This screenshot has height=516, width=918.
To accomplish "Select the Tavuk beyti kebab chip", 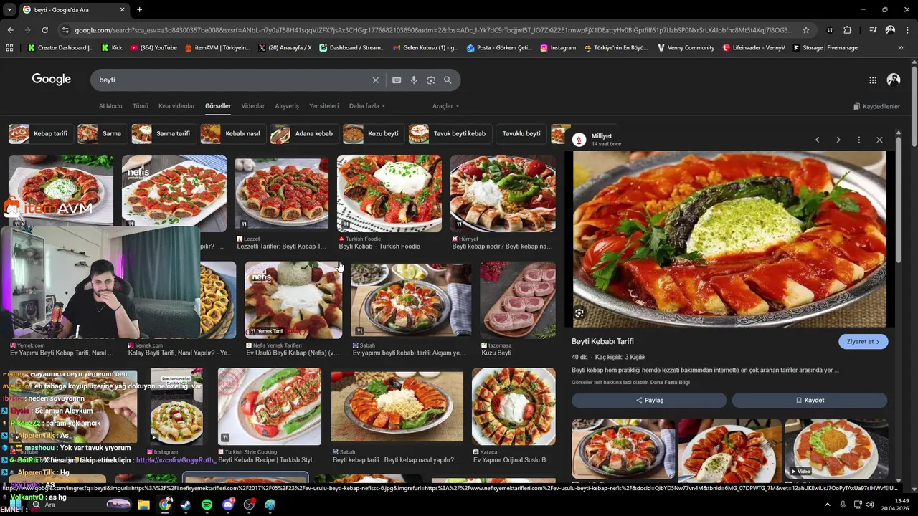I will [x=449, y=134].
